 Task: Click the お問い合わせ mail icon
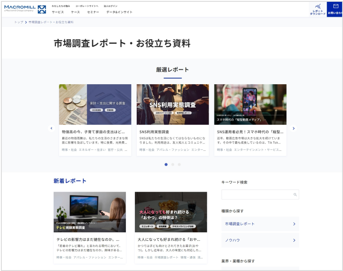(x=335, y=7)
